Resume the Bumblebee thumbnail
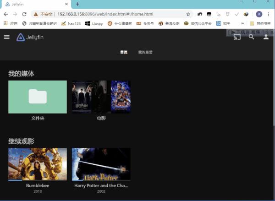Screen dimensions: 275x201 tap(38, 164)
